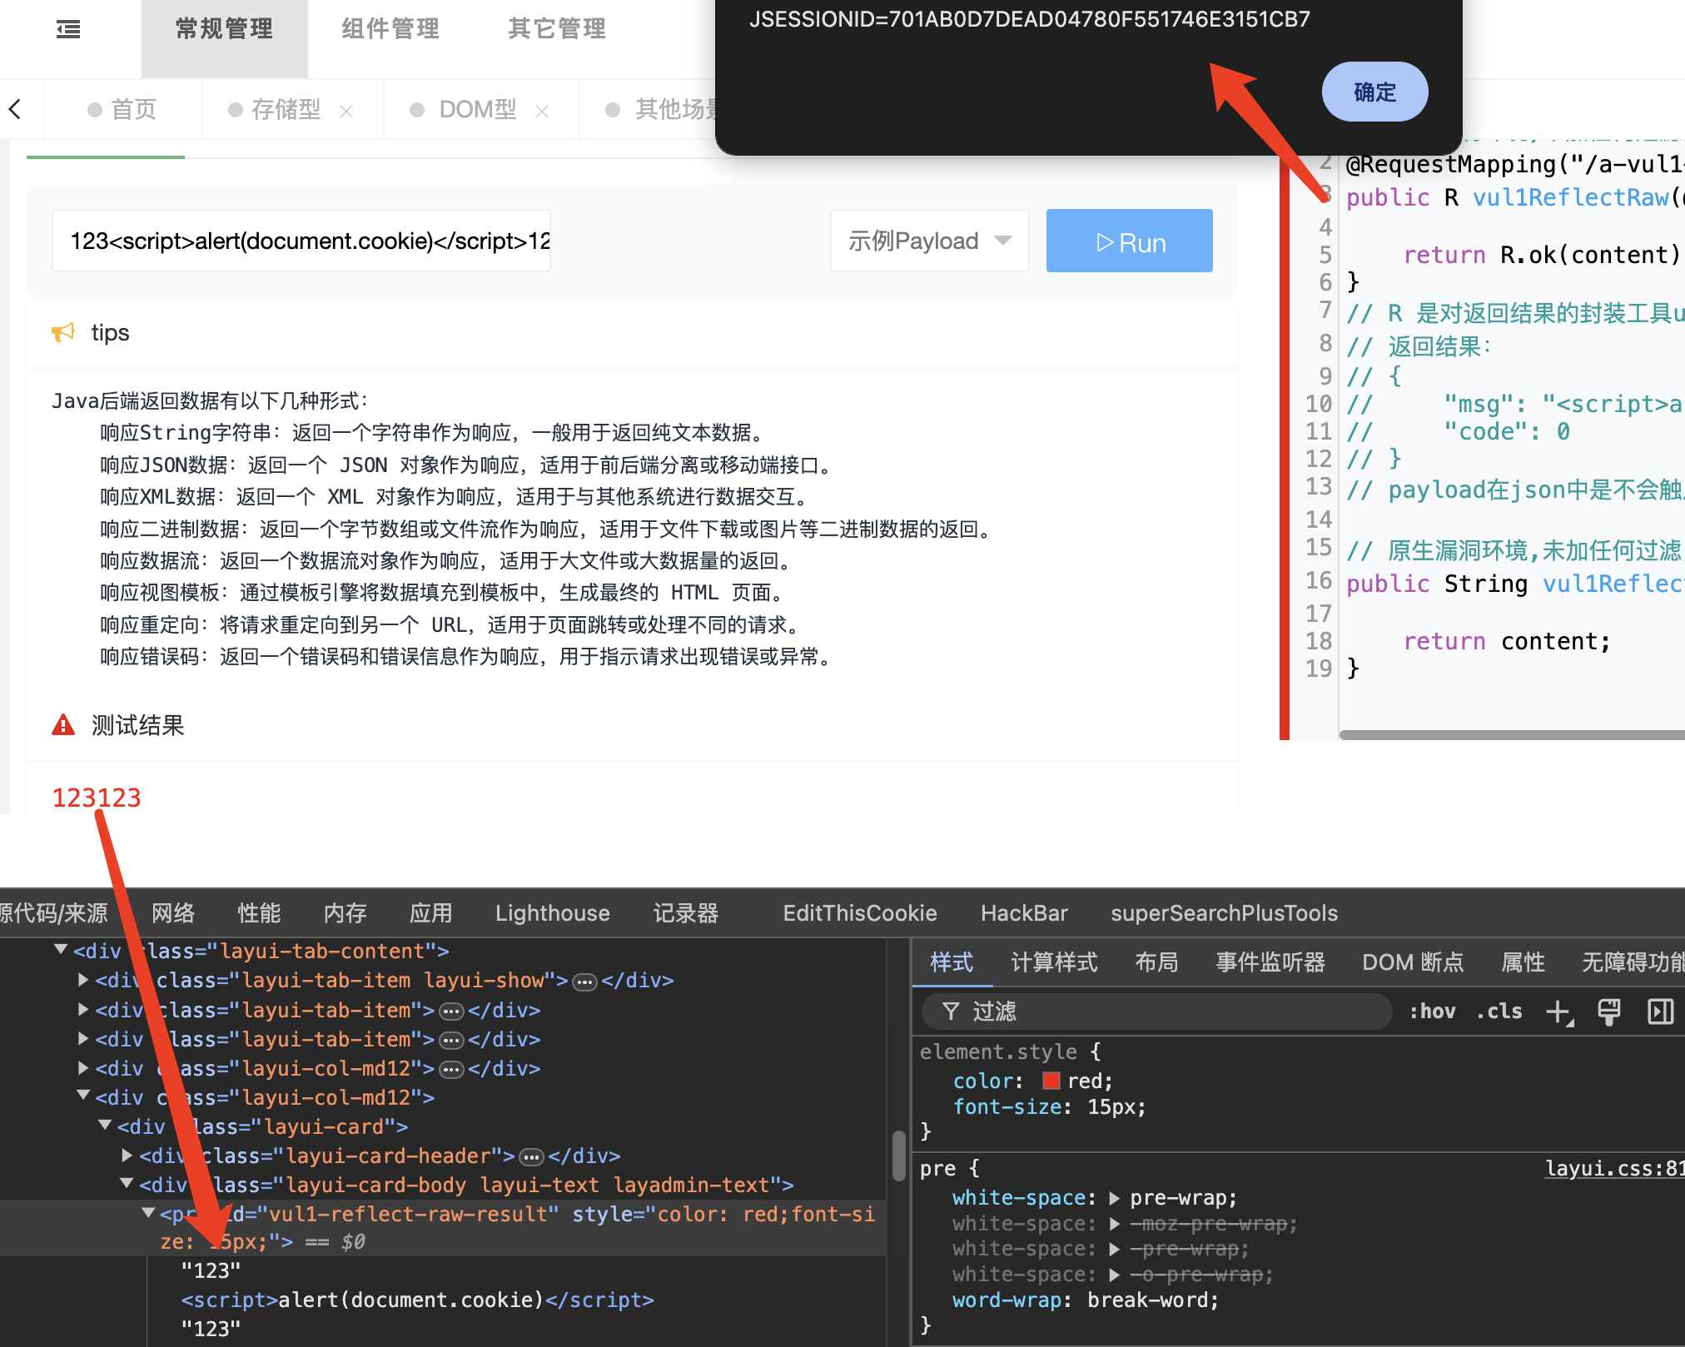Switch to the 布局 tab
Image resolution: width=1685 pixels, height=1347 pixels.
(x=1157, y=963)
